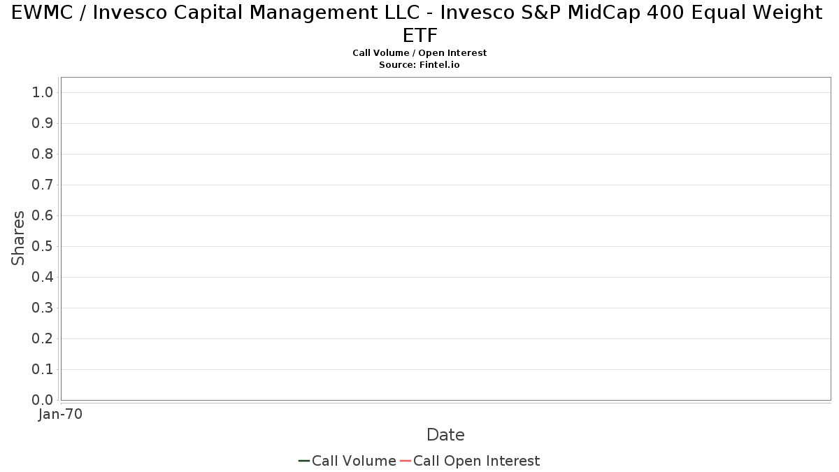Click the Date axis title
Viewport: 839px width, 472px height.
[445, 435]
